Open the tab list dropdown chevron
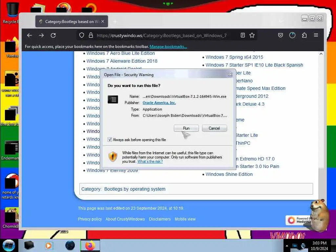This screenshot has width=336, height=252. 281,21
